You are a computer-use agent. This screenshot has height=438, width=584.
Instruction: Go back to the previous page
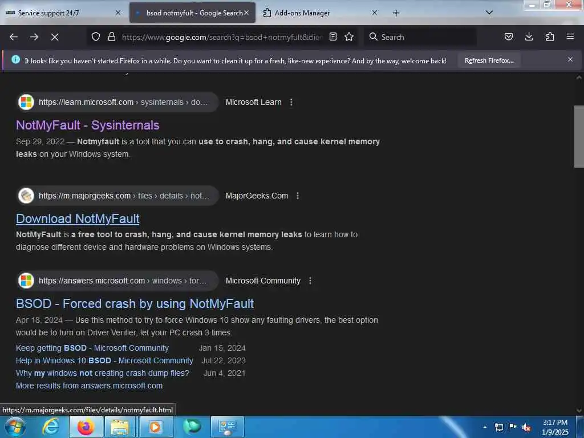click(x=14, y=37)
